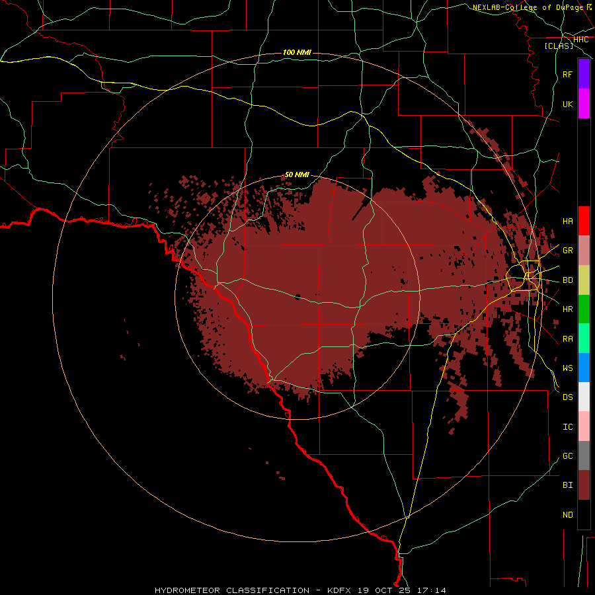595x595 pixels.
Task: Select the HR legend label
Action: (x=567, y=309)
